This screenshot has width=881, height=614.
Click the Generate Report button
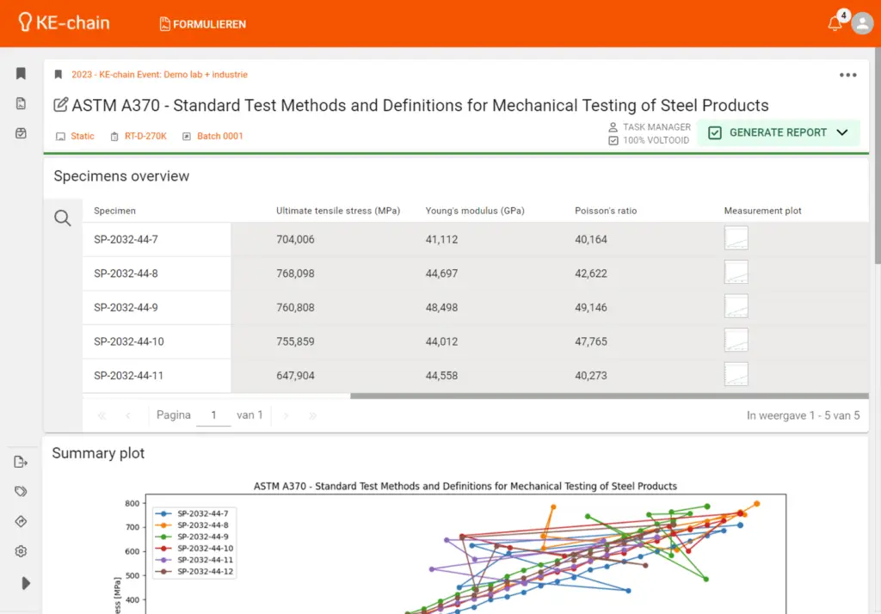pos(767,132)
